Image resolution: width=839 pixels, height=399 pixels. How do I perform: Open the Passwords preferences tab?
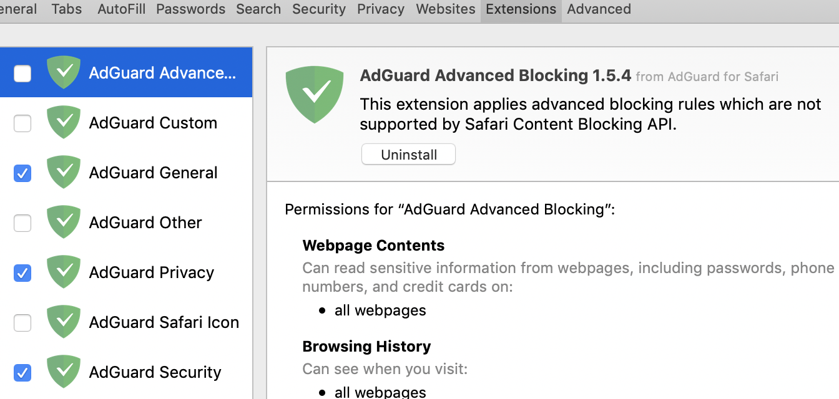[x=190, y=9]
